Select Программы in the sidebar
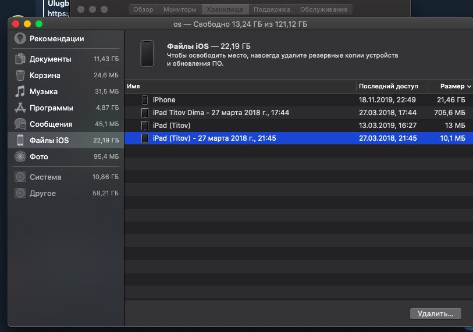 click(66, 108)
